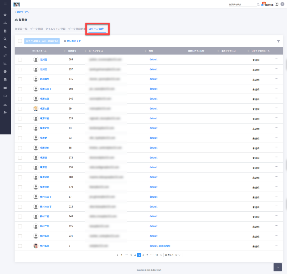Check the box for employee number 63
This screenshot has height=274, width=287.
(20, 128)
